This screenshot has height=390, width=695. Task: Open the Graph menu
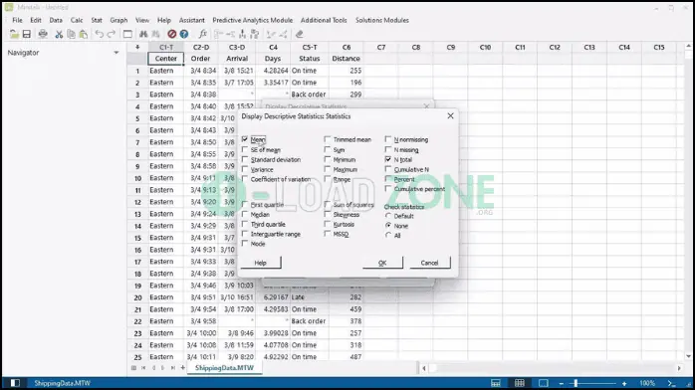coord(118,20)
